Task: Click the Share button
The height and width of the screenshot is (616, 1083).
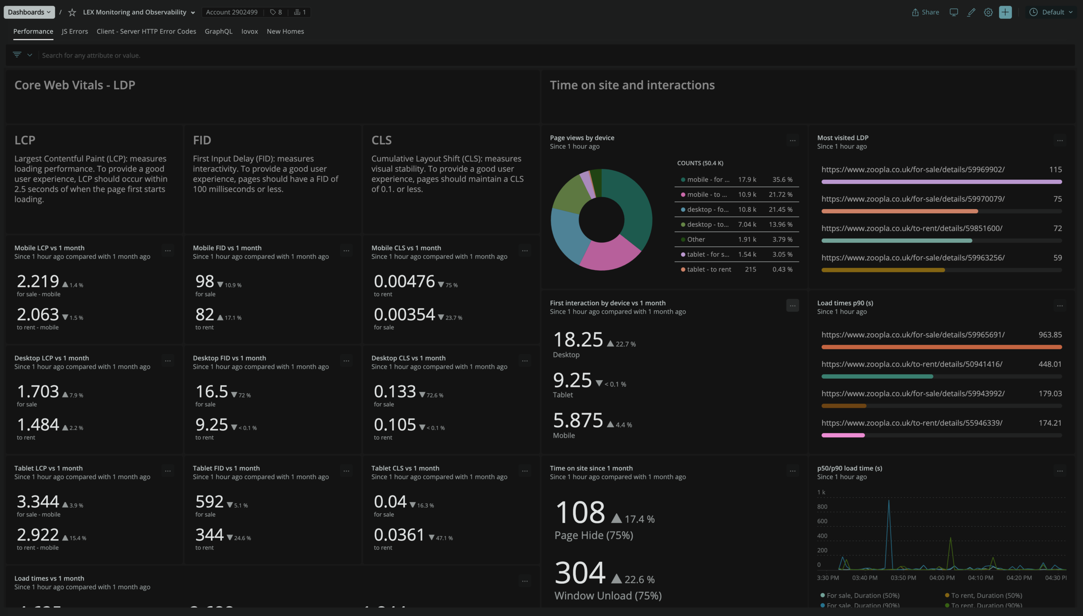Action: (925, 12)
